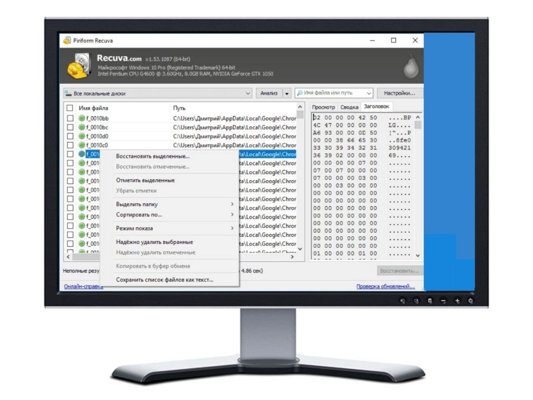The image size is (533, 400).
Task: Click the file list horizontal scrollbar left arrow
Action: (x=68, y=257)
